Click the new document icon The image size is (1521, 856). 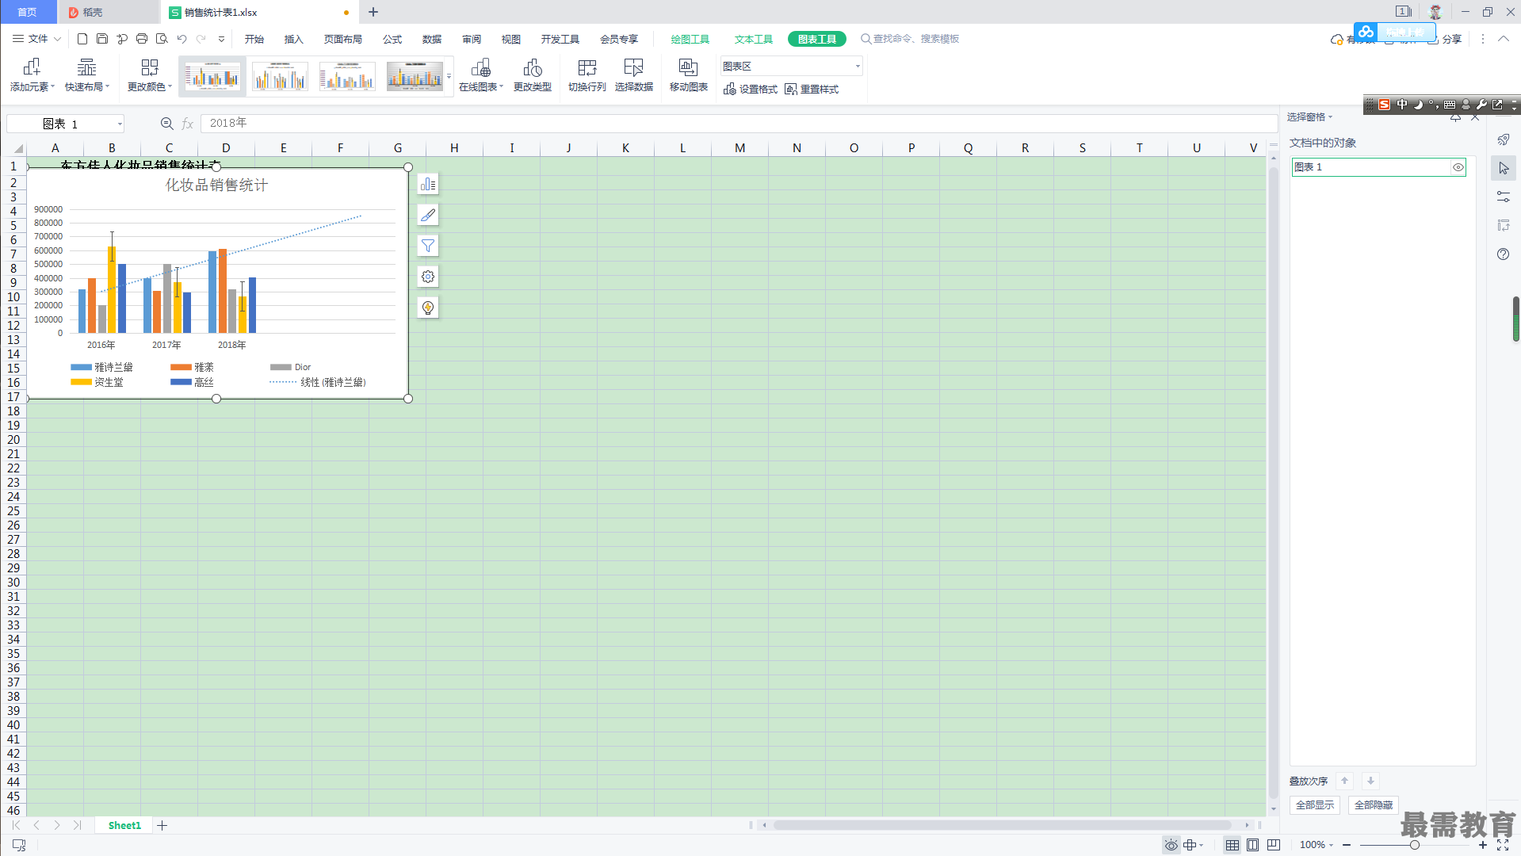[x=82, y=39]
